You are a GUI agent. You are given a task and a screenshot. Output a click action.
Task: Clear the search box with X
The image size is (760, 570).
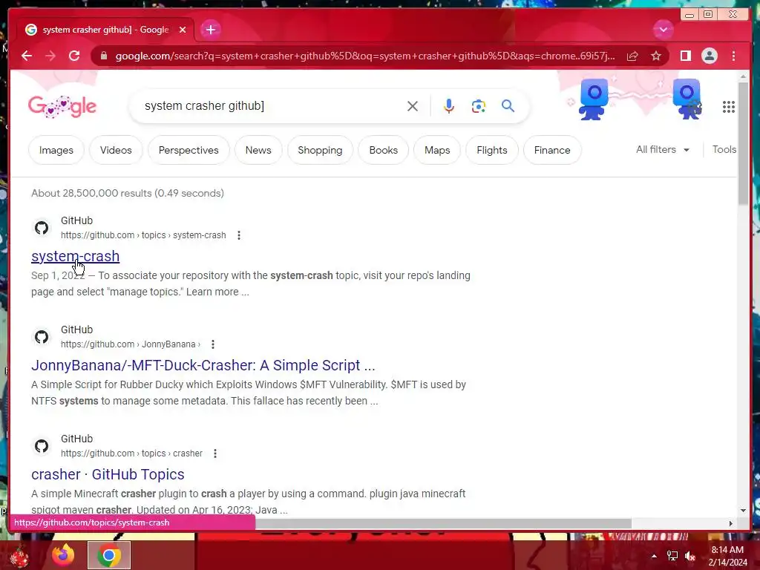(413, 106)
